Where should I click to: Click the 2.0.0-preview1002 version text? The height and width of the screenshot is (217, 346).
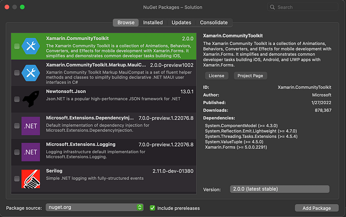tap(172, 65)
